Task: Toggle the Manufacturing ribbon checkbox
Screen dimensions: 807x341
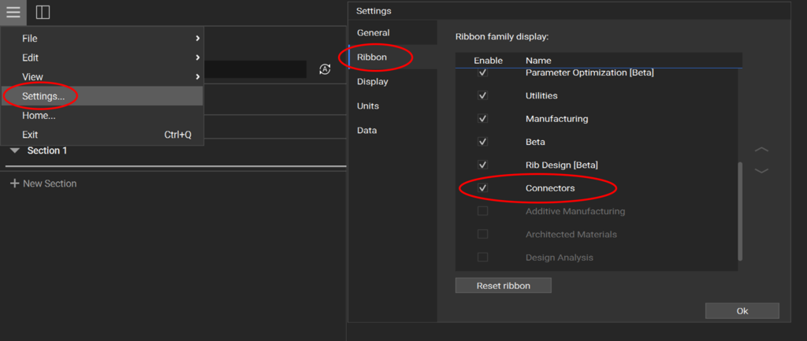Action: 482,119
